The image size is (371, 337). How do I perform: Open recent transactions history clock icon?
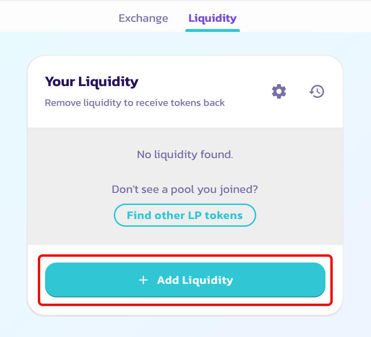pos(317,91)
